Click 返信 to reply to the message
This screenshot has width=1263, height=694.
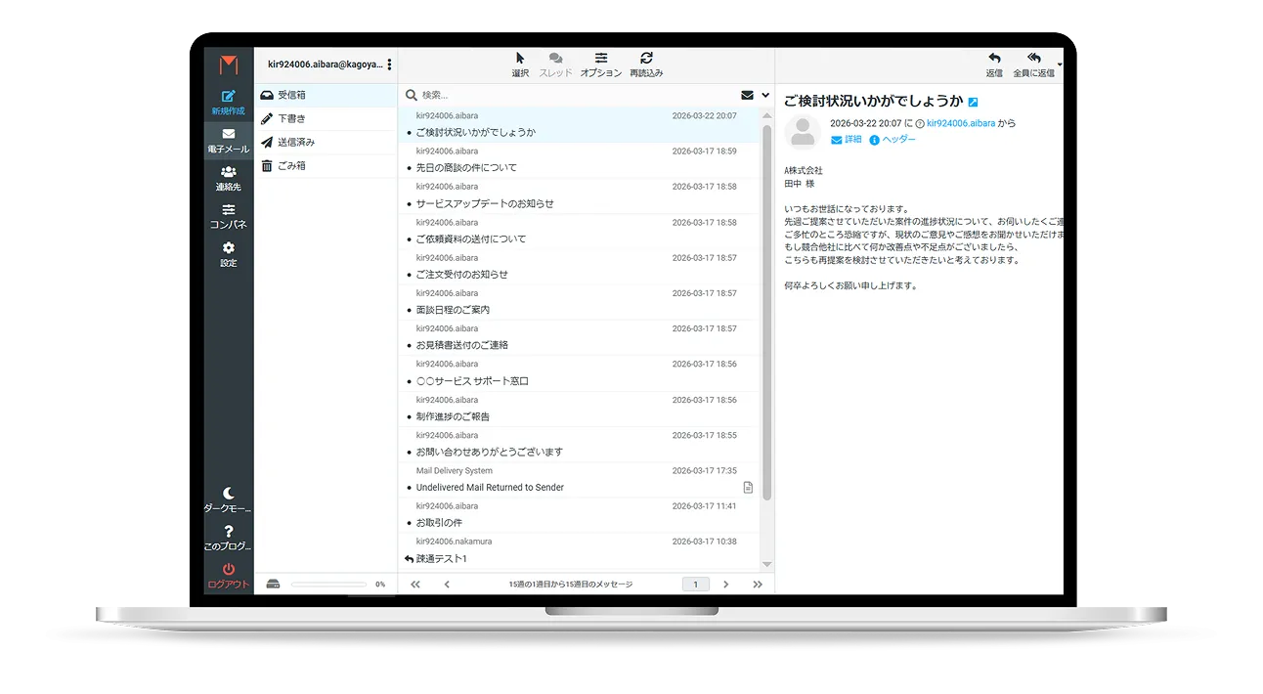pyautogui.click(x=994, y=65)
